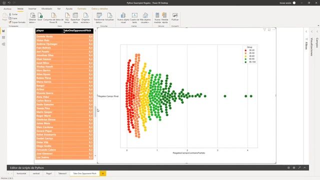The height and width of the screenshot is (180, 320).
Task: Click the 00-20 red legend marker
Action: pyautogui.click(x=245, y=50)
